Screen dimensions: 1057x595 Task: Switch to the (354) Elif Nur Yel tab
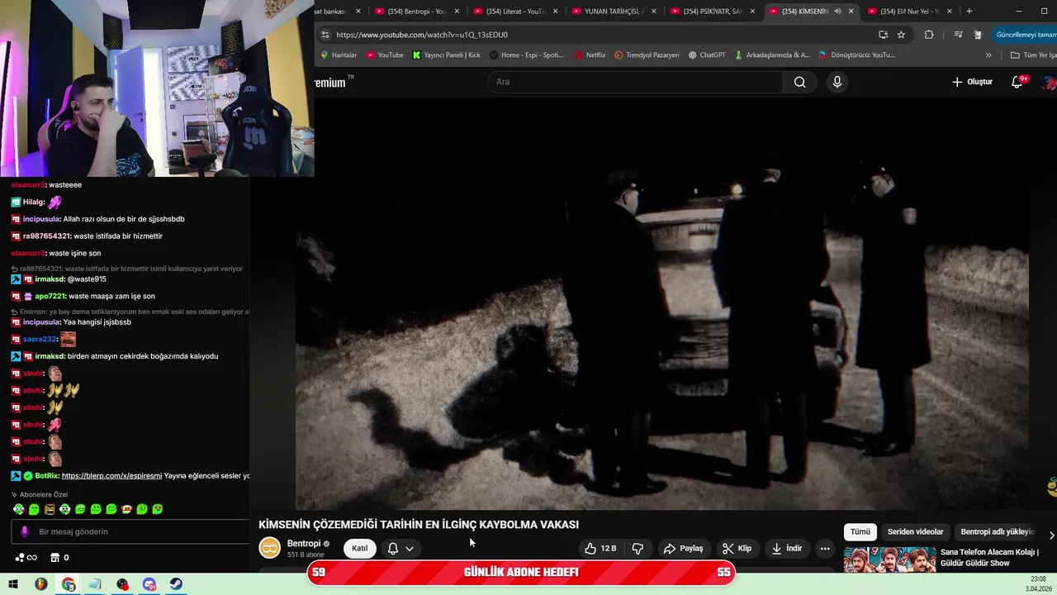pos(910,12)
